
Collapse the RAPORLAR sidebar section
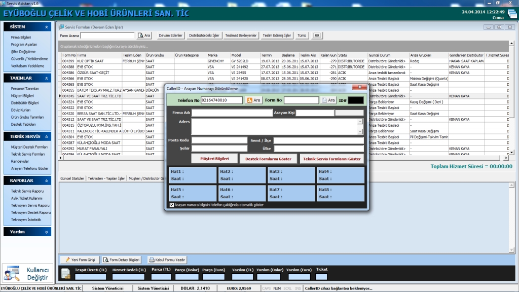[x=46, y=181]
